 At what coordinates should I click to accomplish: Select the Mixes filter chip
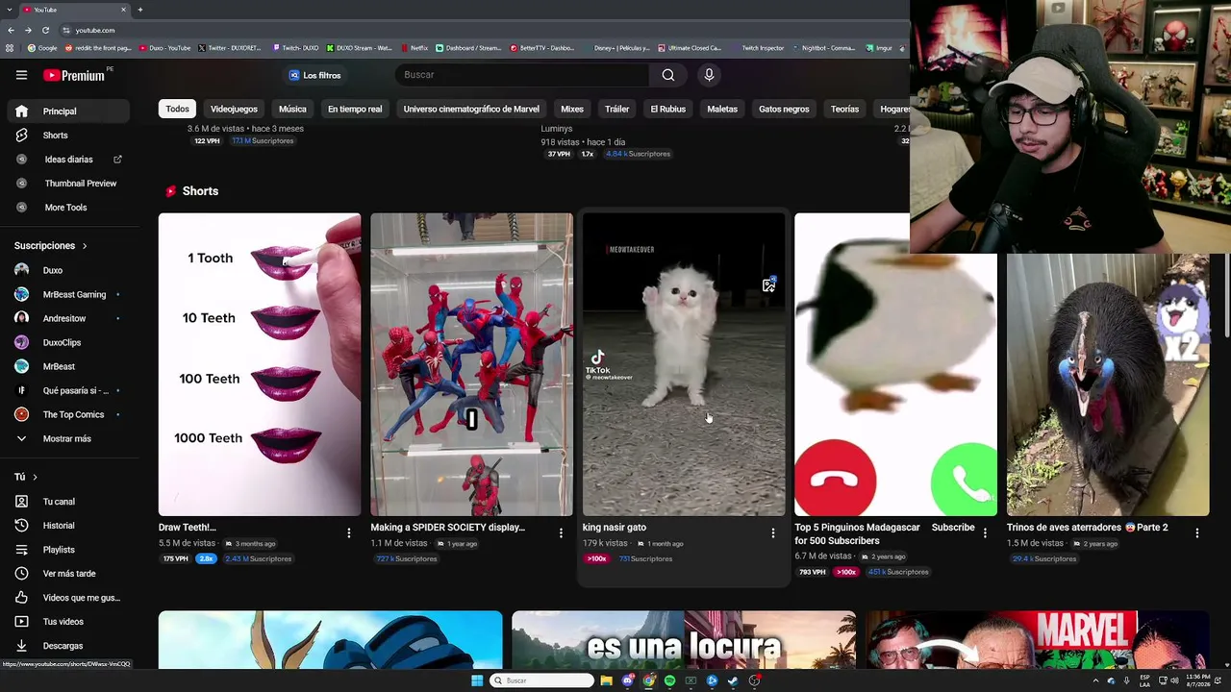(x=572, y=109)
